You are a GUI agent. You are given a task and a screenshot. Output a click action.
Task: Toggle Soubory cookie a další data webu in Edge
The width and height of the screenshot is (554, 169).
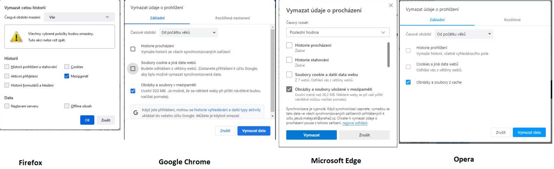click(289, 74)
